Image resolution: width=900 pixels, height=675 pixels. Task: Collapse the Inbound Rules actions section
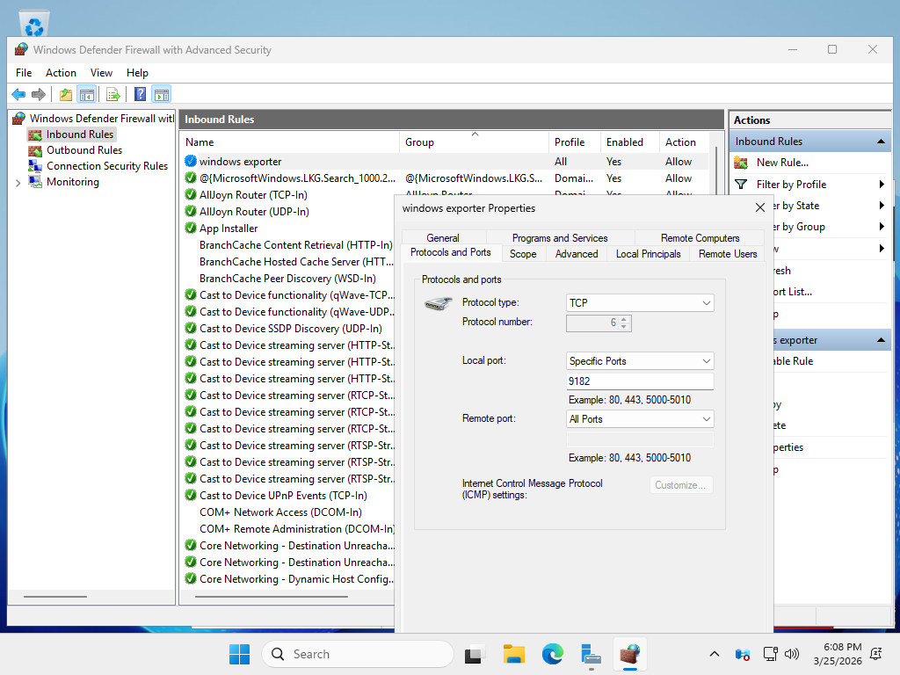point(881,142)
